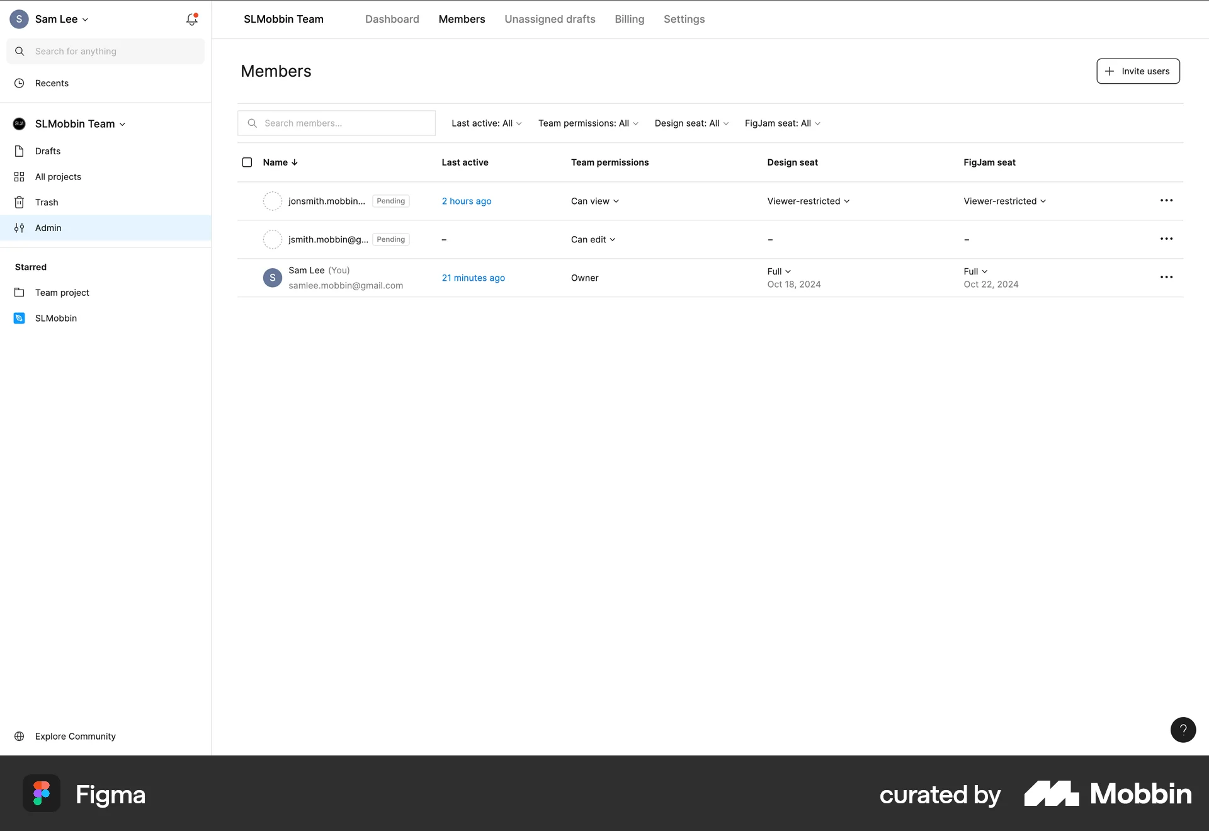Click the Invite users button
Image resolution: width=1209 pixels, height=831 pixels.
(x=1137, y=71)
